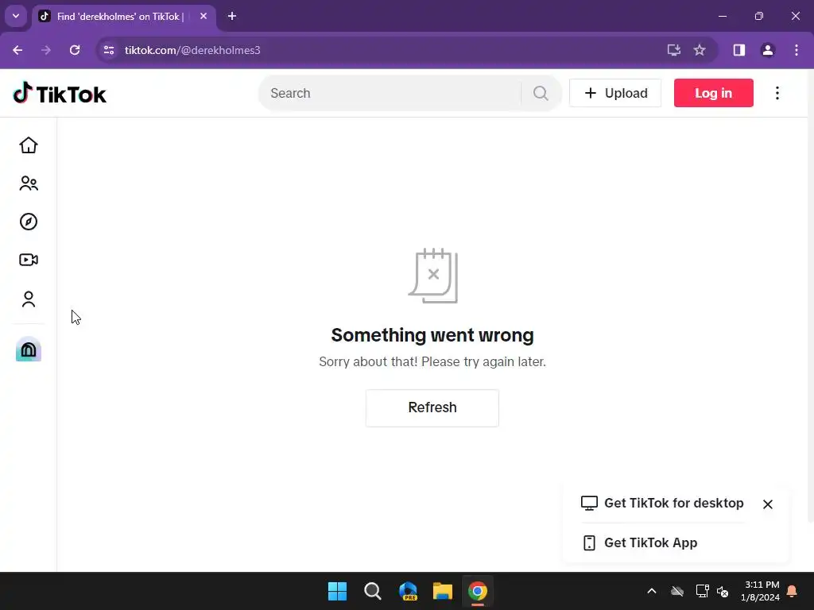Screen dimensions: 814x610
Task: Click the arch-shaped effects sidebar icon
Action: pos(29,349)
